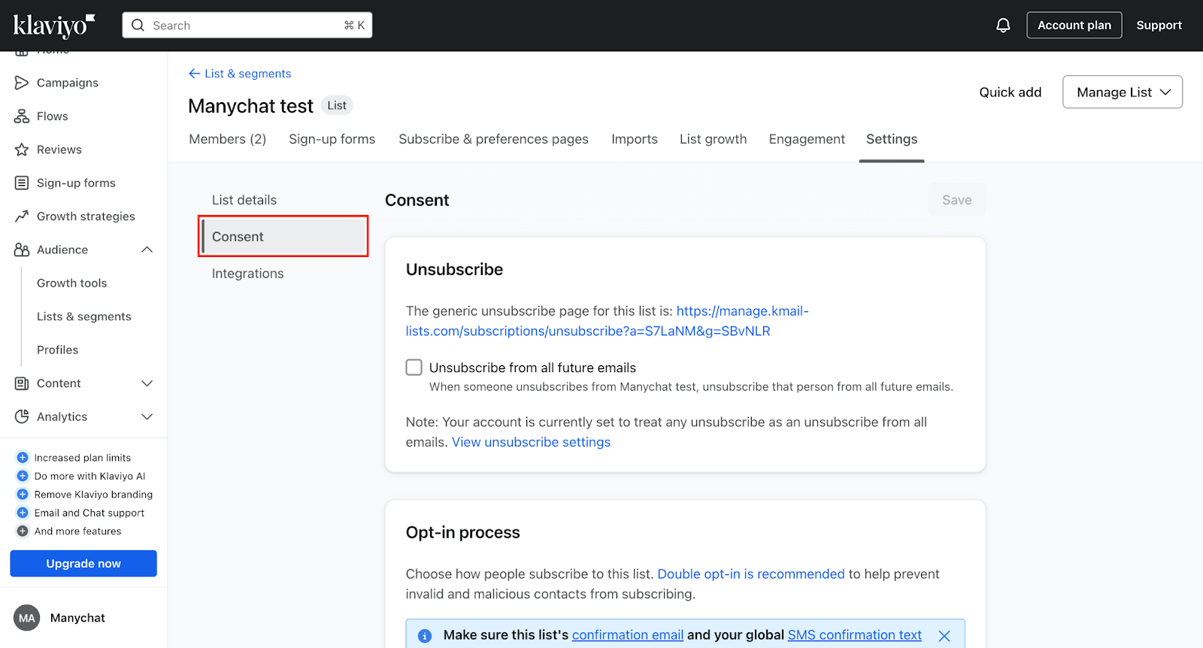Collapse the Audience section

point(147,250)
